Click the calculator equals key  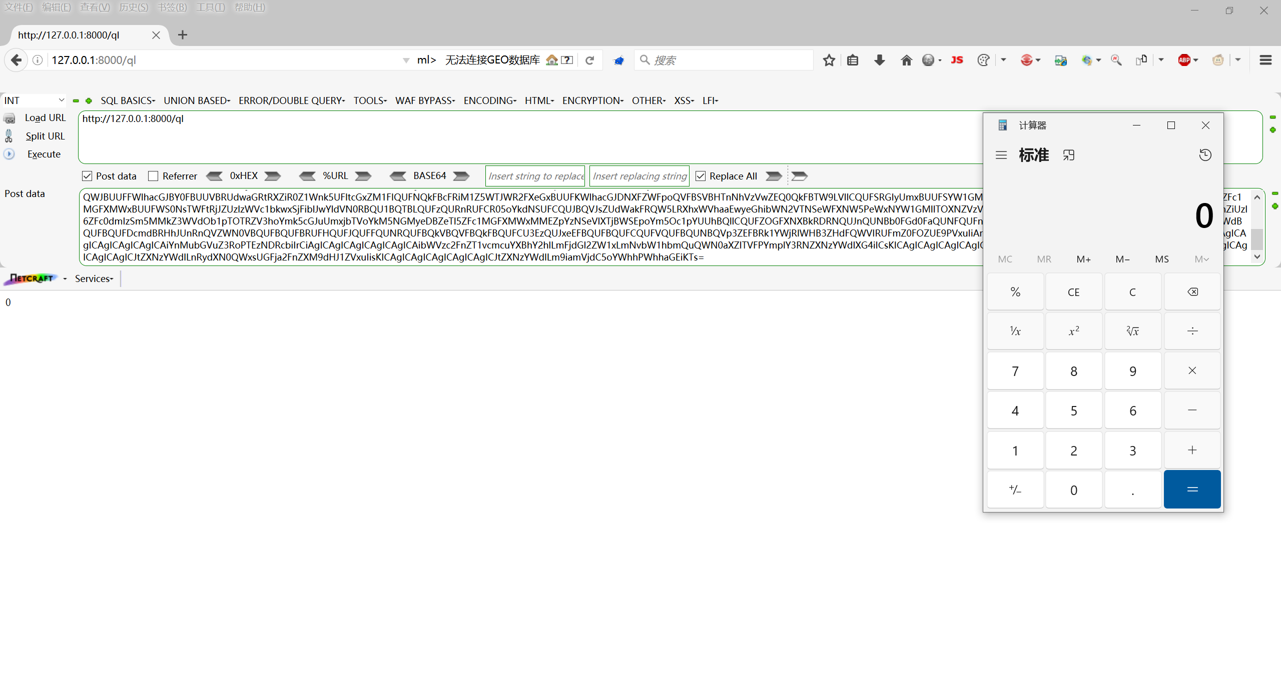[1192, 489]
